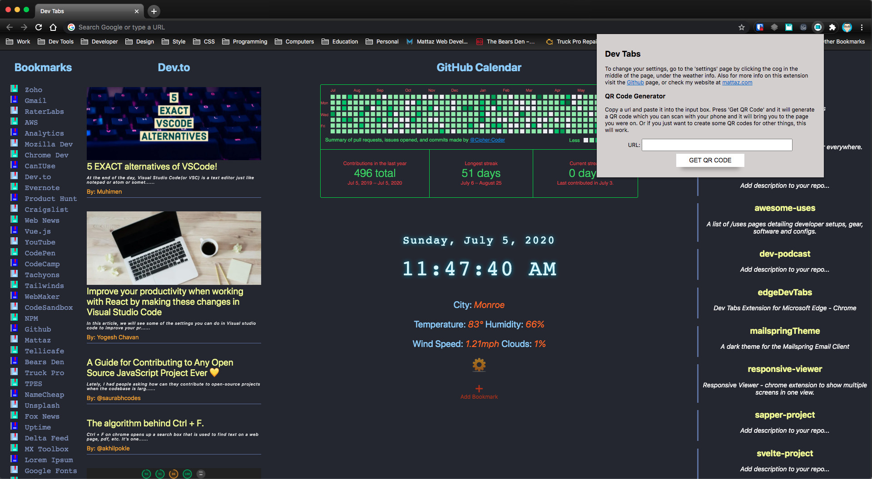
Task: Open the sapper-project repository
Action: tap(785, 415)
